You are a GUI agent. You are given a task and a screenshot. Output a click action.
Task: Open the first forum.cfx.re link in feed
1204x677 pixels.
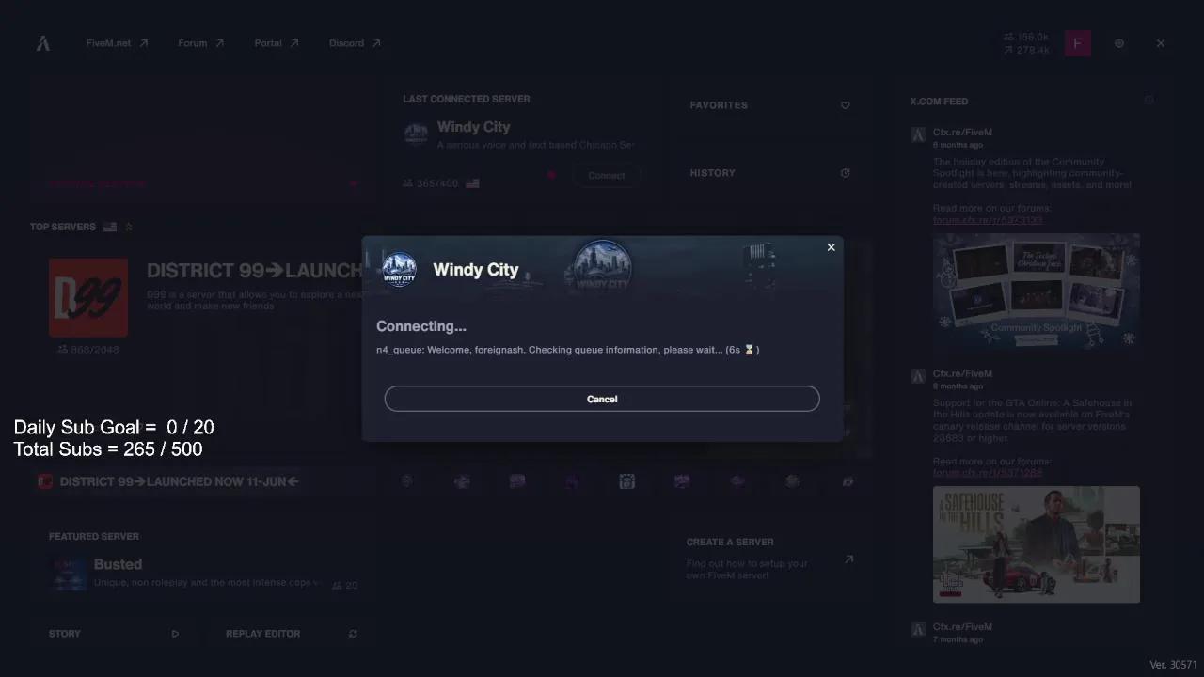coord(988,220)
